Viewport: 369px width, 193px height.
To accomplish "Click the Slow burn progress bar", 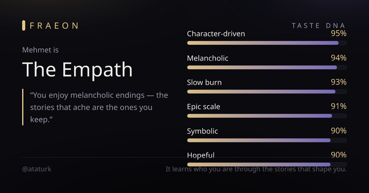I will pos(267,92).
